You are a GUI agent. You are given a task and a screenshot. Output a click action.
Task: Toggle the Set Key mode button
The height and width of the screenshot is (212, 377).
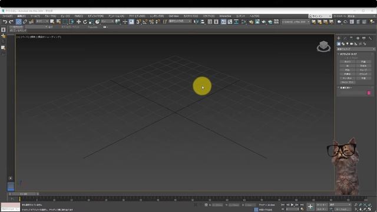(322, 210)
